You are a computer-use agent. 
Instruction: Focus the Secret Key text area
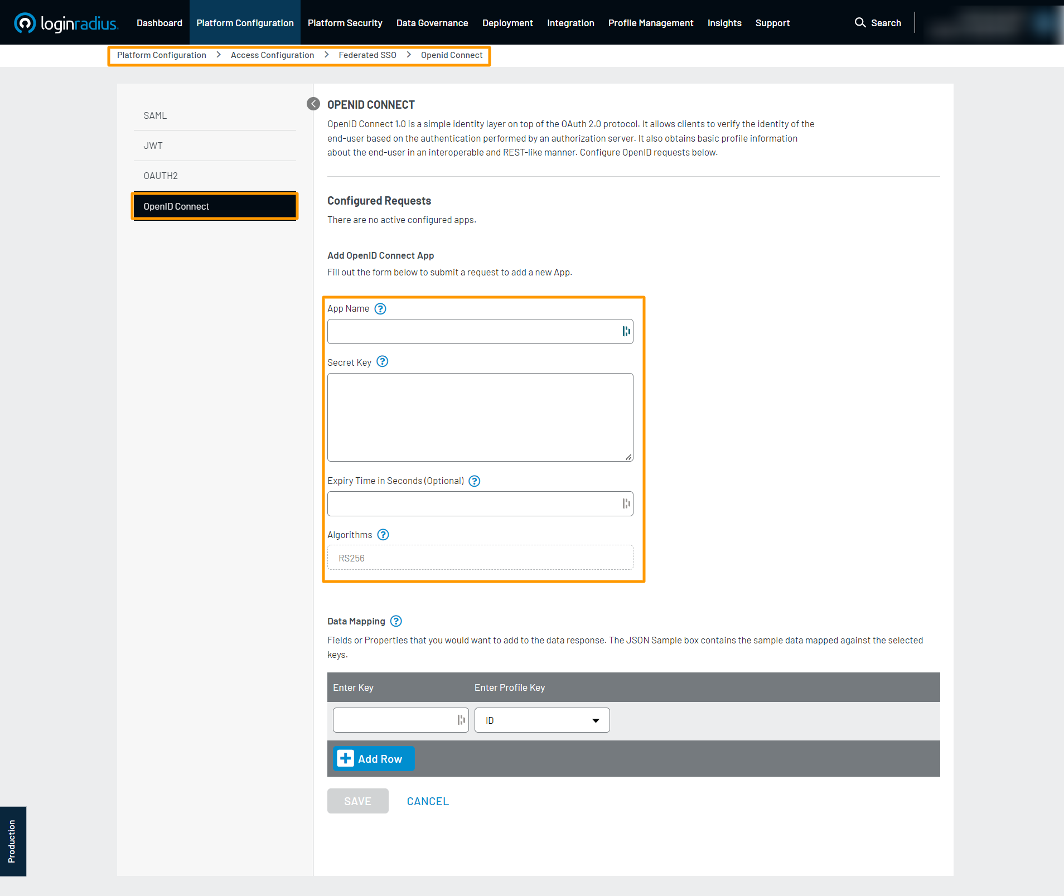(x=480, y=417)
